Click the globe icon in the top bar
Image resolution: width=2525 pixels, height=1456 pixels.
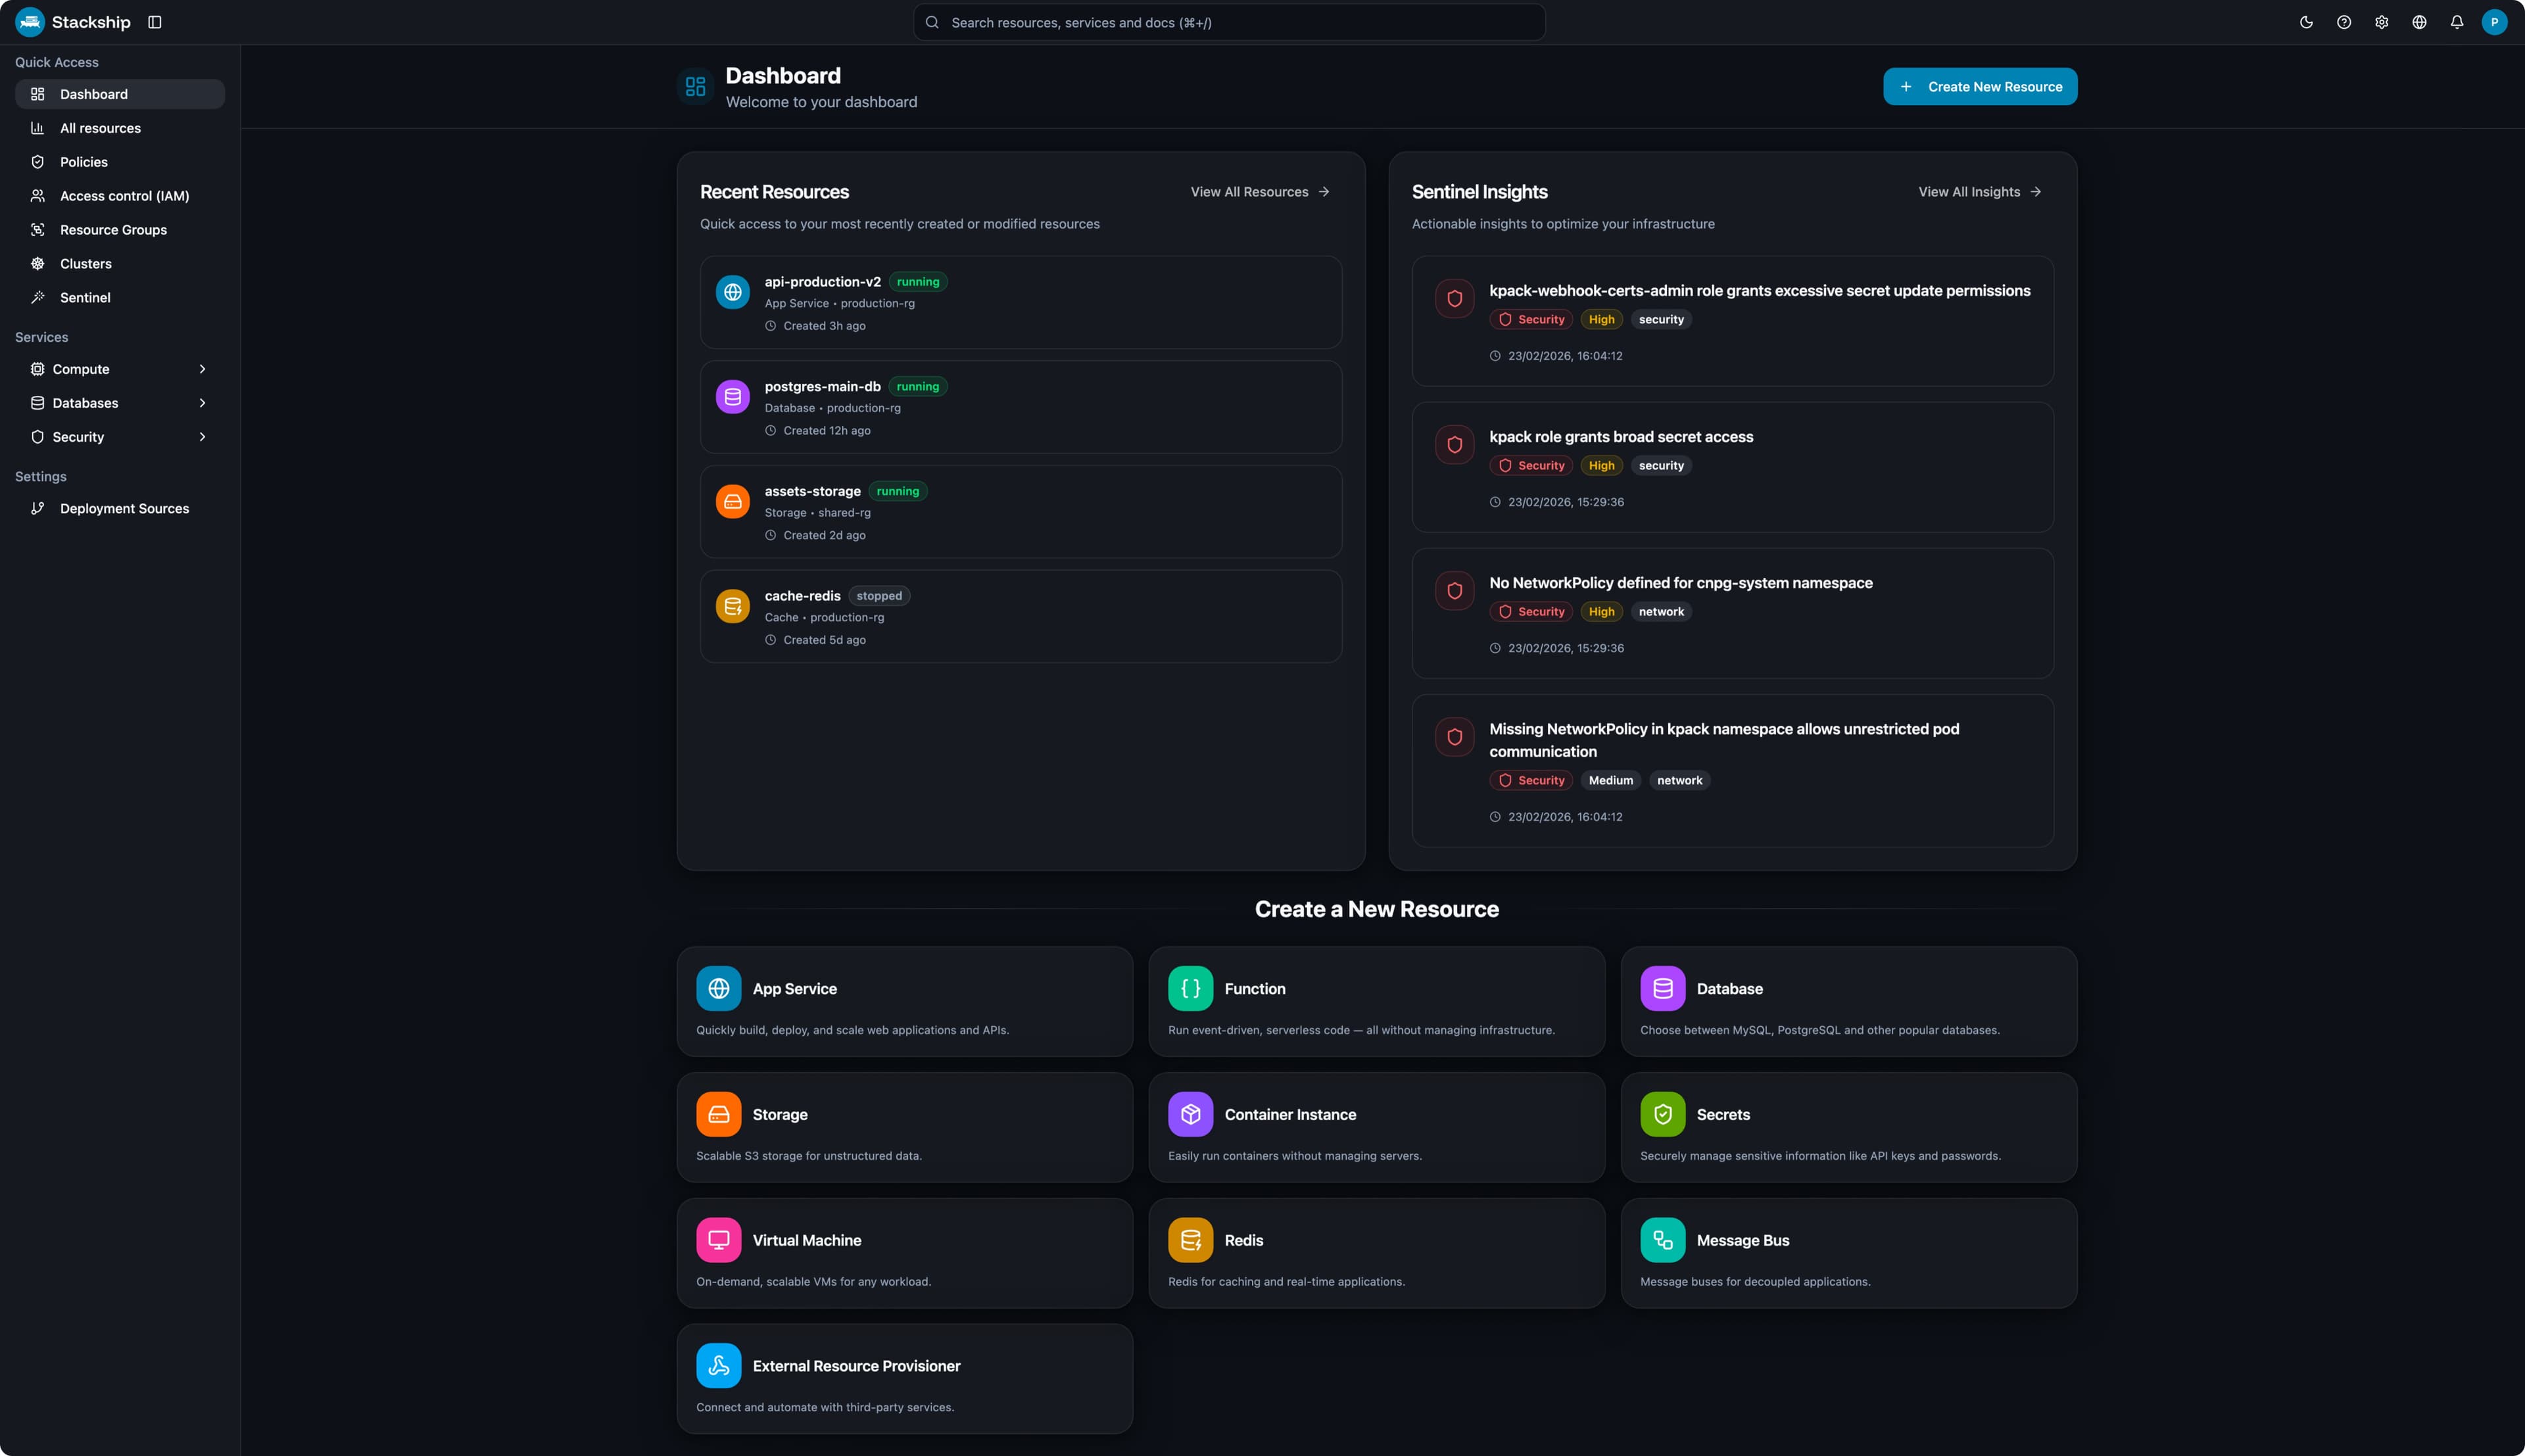pyautogui.click(x=2419, y=21)
